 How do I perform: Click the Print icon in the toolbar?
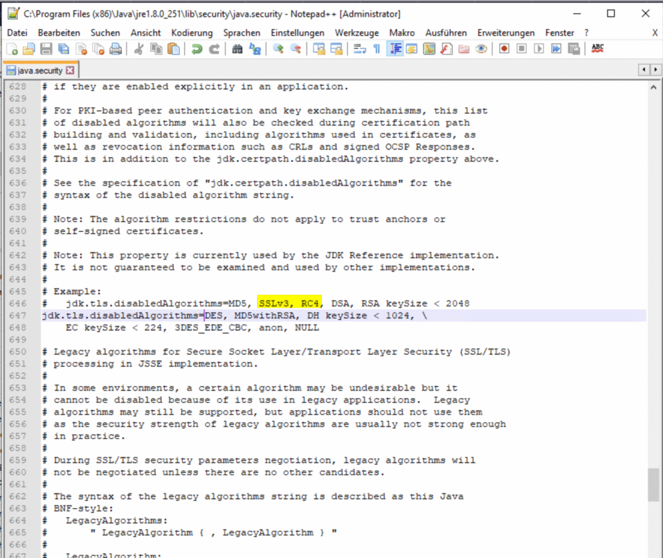(x=115, y=48)
